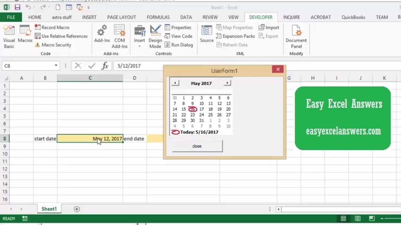
Task: Select cell C8 with May 12, 2017
Action: point(90,138)
